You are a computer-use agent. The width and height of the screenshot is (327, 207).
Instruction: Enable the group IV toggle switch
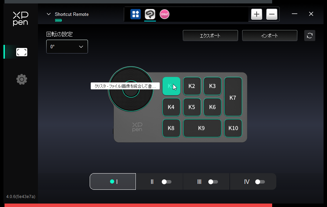260,182
